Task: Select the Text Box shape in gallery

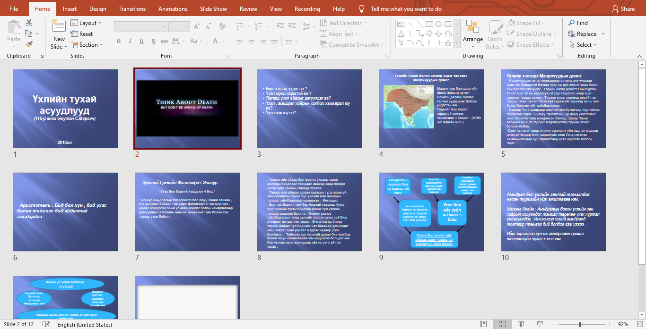Action: pyautogui.click(x=401, y=24)
